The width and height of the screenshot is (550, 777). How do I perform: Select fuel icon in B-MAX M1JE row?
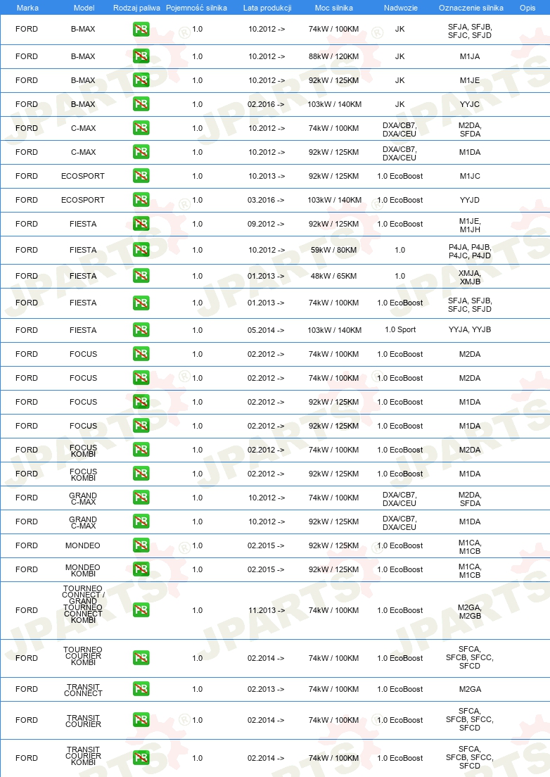pos(141,80)
